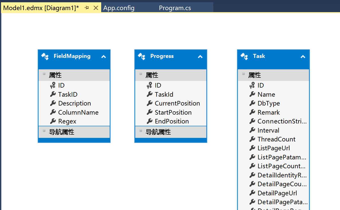Select the DetailIdentityR... property text
The width and height of the screenshot is (340, 210).
pyautogui.click(x=282, y=175)
